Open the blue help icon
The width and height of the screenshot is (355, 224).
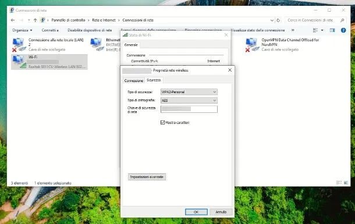coord(343,30)
